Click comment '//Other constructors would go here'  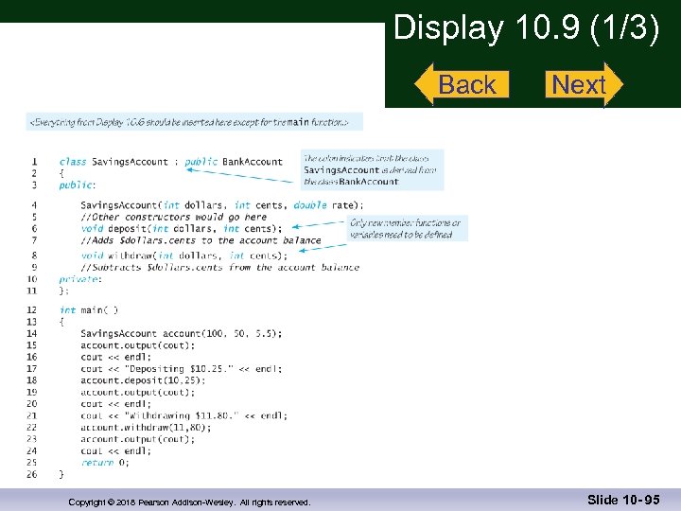click(x=173, y=217)
